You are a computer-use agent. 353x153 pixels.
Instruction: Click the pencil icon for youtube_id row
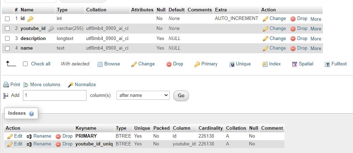pos(265,29)
